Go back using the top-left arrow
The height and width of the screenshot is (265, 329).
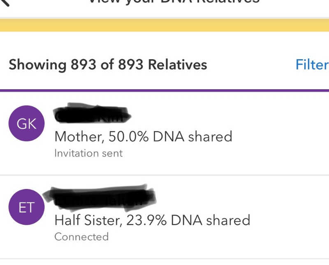(4, 2)
